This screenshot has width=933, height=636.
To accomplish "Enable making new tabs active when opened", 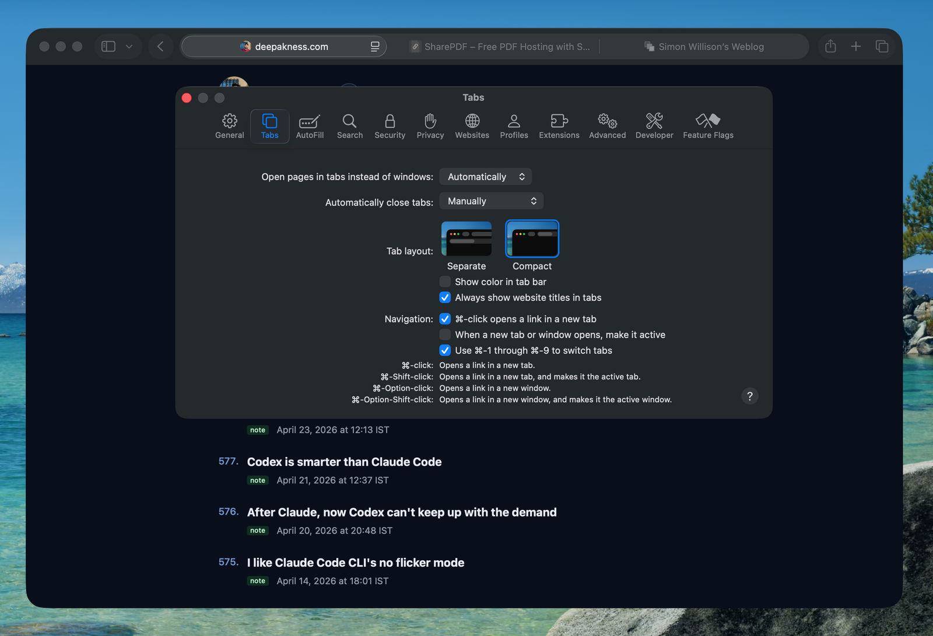I will click(x=446, y=335).
